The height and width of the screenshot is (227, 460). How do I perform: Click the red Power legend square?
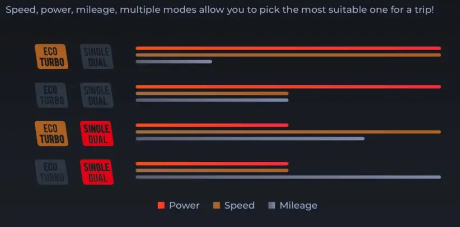tap(161, 205)
